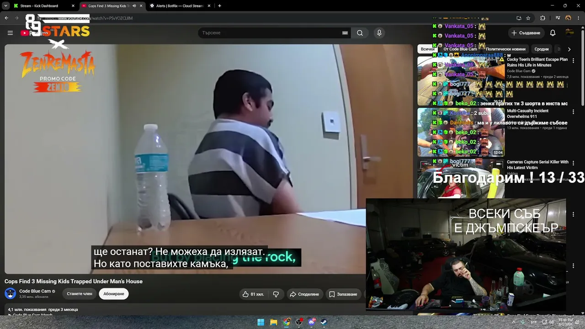Open the Cocky Teen's Brilliant Escape Plan thumbnail
Viewport: 585px width, 329px height.
(461, 81)
